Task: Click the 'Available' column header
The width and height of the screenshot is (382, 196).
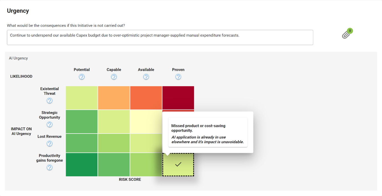Action: (x=146, y=70)
